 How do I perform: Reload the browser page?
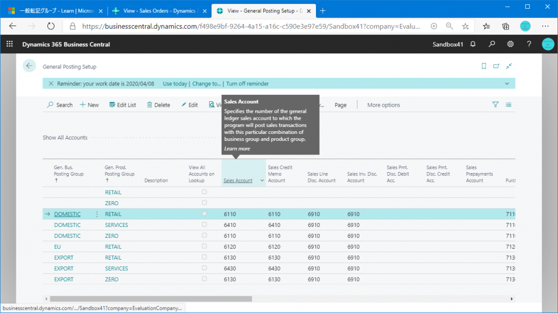(x=51, y=26)
